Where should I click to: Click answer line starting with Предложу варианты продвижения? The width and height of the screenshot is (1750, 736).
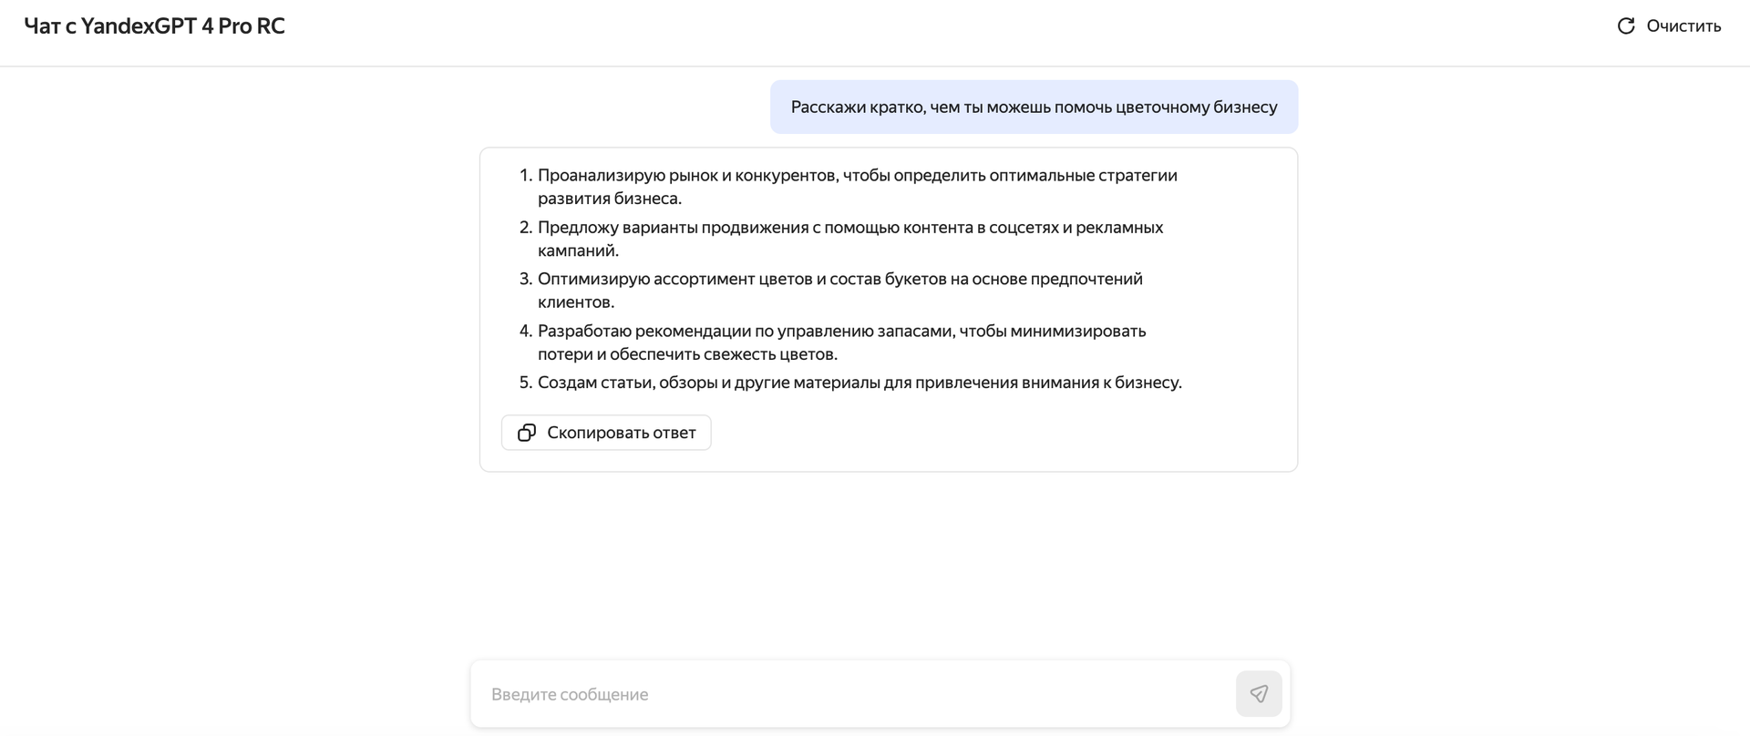pos(850,239)
